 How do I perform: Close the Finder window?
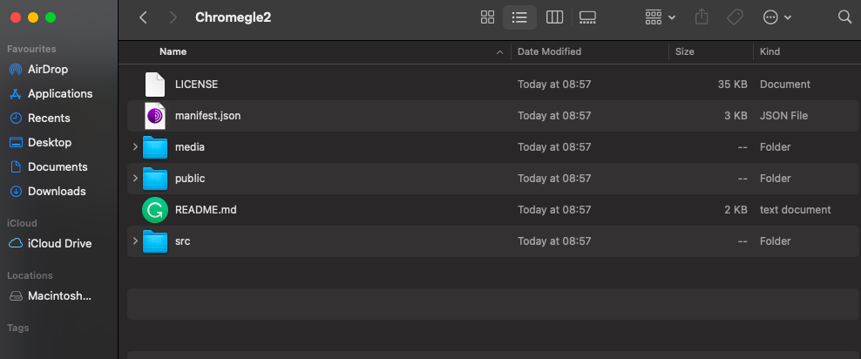[16, 17]
